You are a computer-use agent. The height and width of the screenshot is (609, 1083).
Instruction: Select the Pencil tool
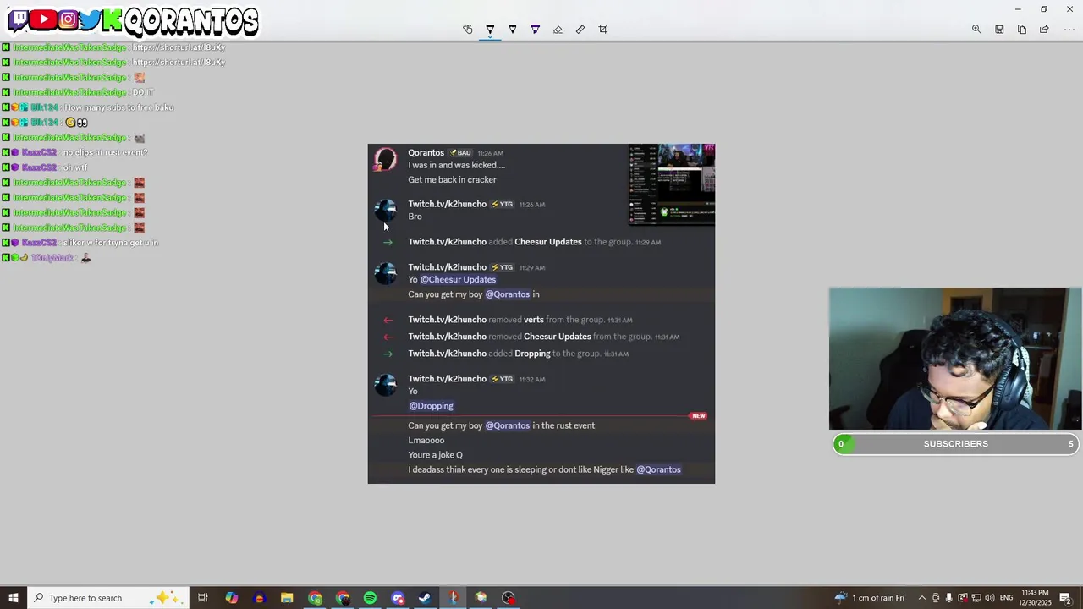click(513, 30)
